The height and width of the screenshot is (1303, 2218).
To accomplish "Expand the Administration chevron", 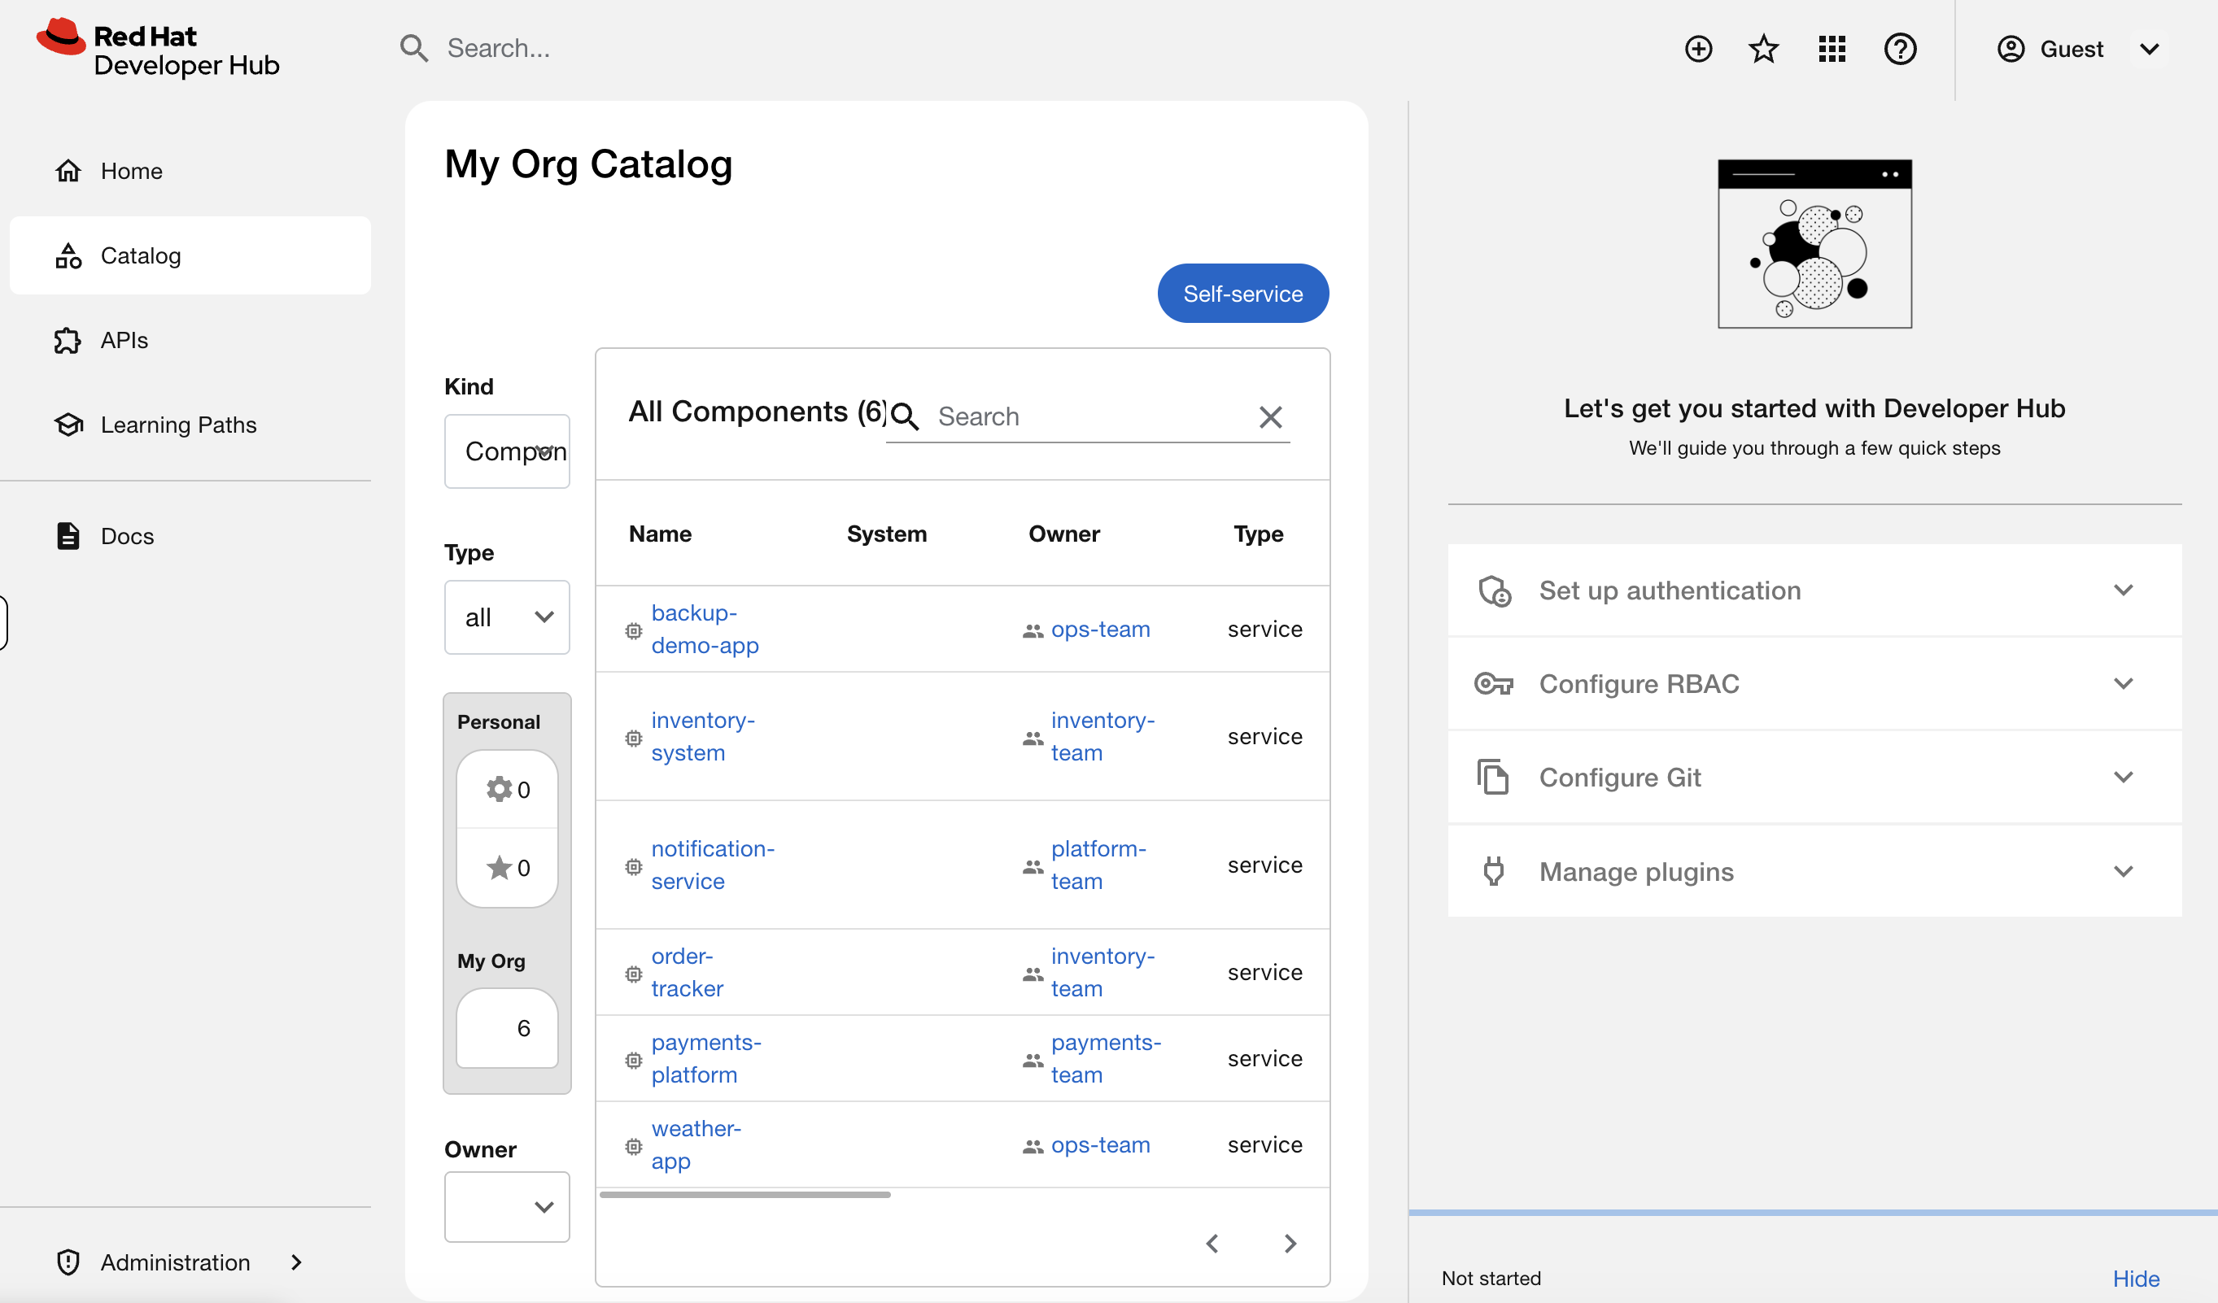I will (x=297, y=1262).
